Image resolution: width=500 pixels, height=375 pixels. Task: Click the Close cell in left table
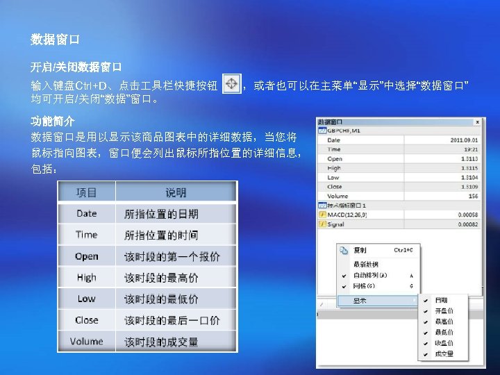pos(86,320)
